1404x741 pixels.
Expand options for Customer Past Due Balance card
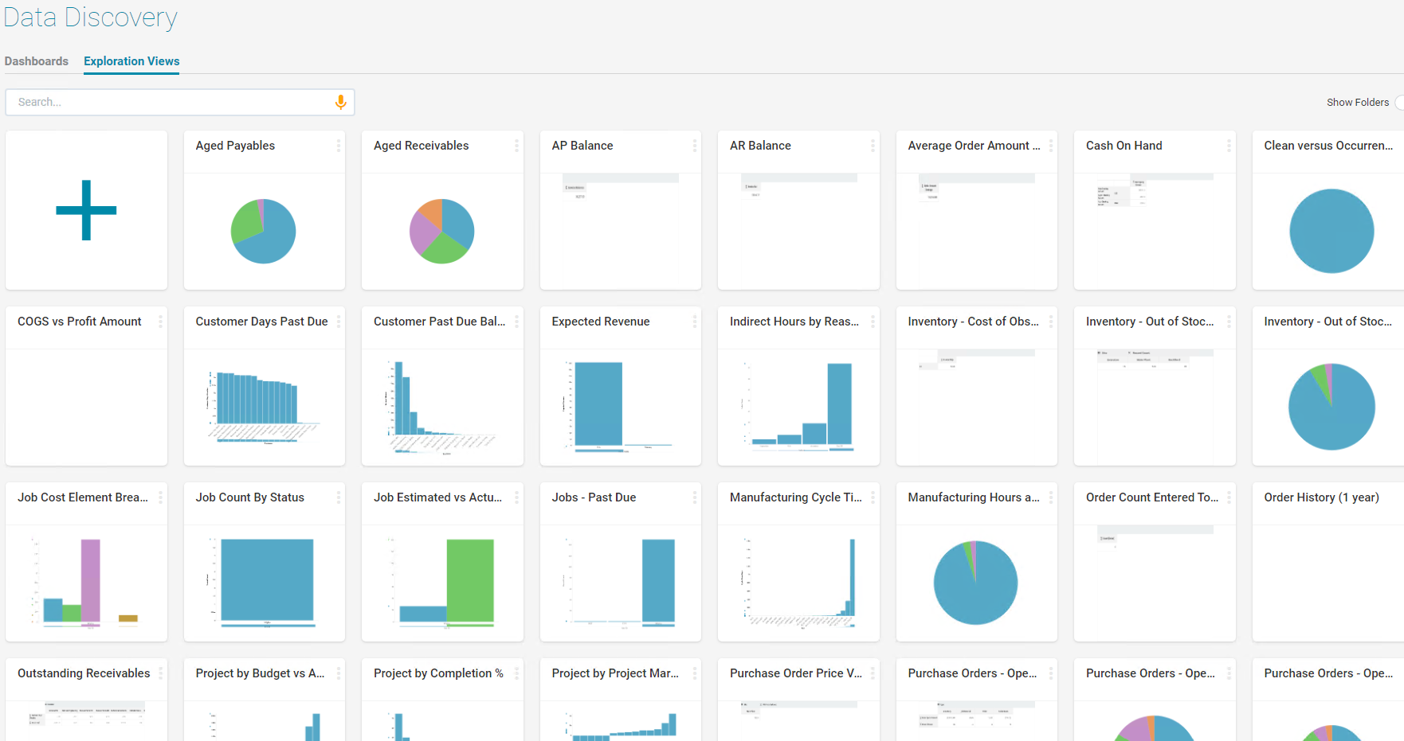516,322
